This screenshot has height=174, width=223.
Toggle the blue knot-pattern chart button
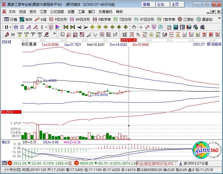(16, 27)
